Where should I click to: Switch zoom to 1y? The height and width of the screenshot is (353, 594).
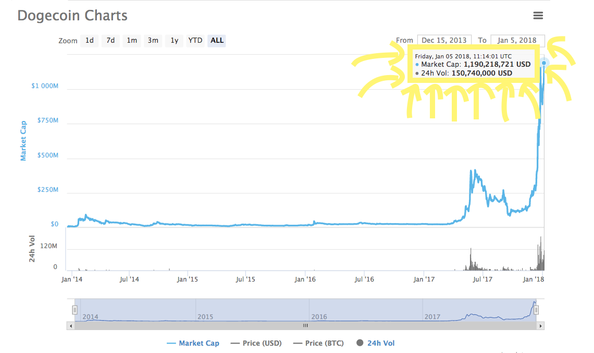click(174, 40)
